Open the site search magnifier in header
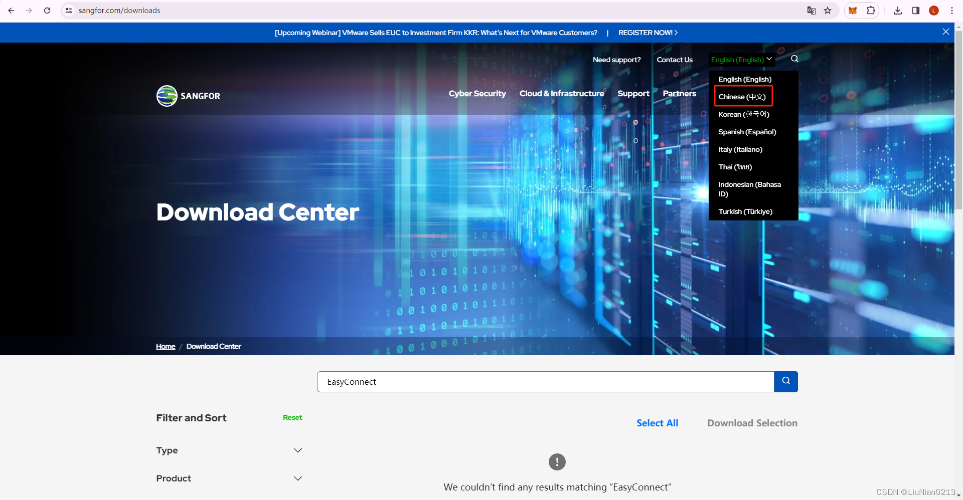This screenshot has height=500, width=963. (x=795, y=59)
